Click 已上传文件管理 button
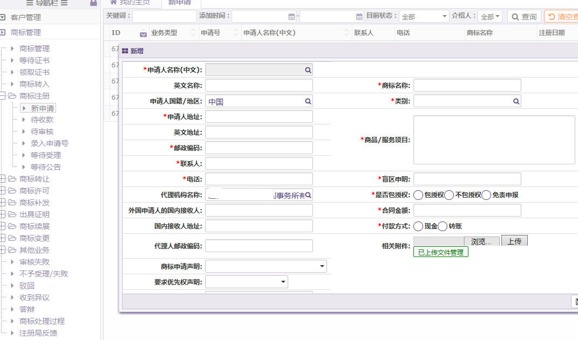This screenshot has width=578, height=340. click(x=440, y=252)
